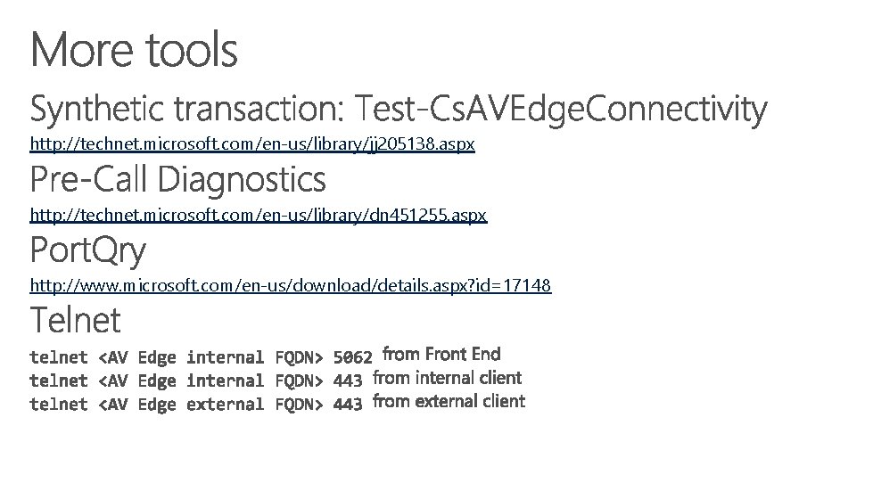Click the port number 5062

click(x=352, y=357)
